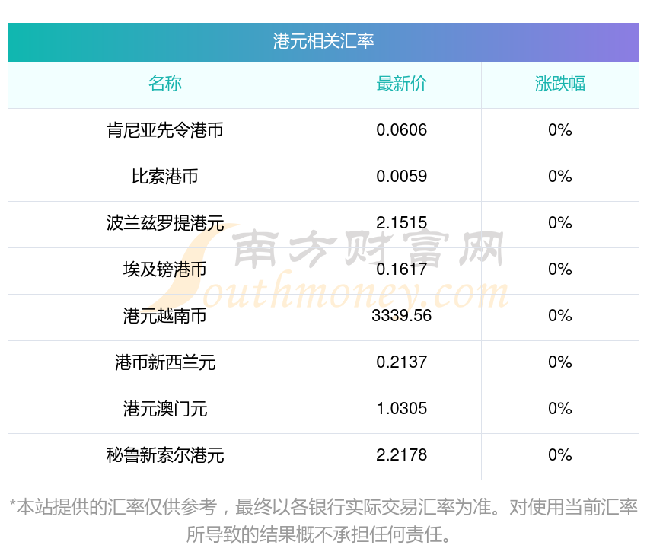Click the 港元相关汇率 table title

pos(323,42)
